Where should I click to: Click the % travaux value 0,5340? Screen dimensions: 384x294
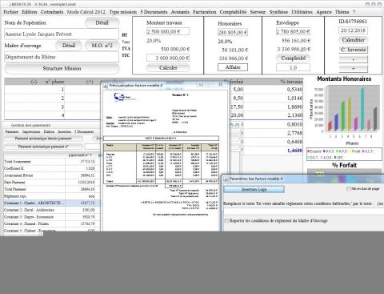point(294,90)
